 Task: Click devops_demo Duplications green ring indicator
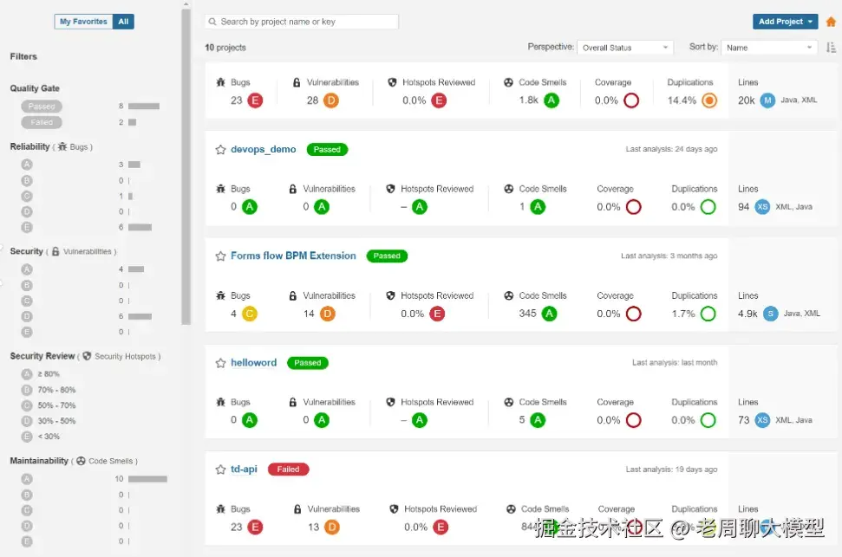coord(708,206)
